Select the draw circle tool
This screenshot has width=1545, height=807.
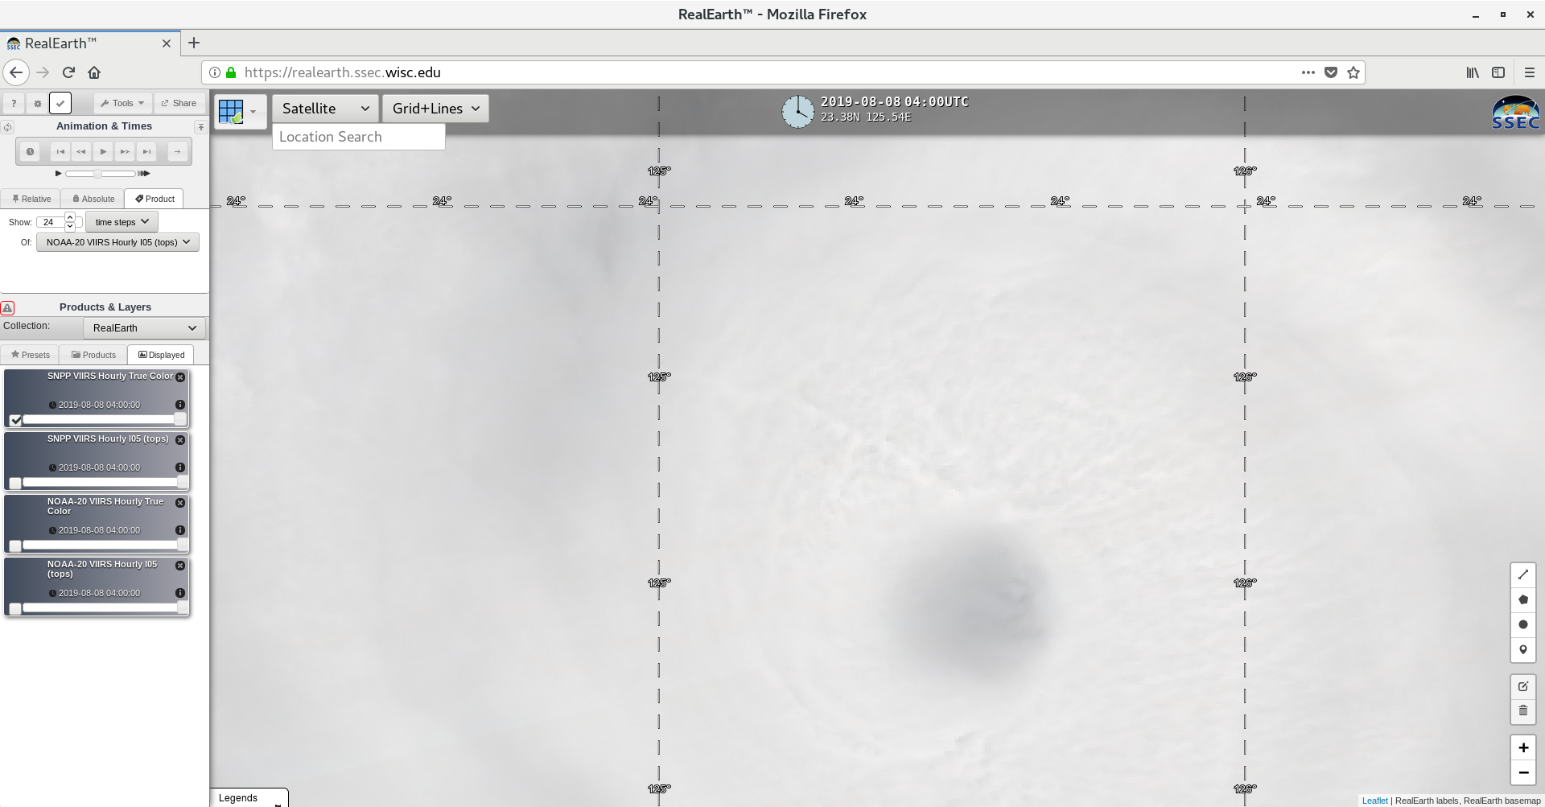1522,624
